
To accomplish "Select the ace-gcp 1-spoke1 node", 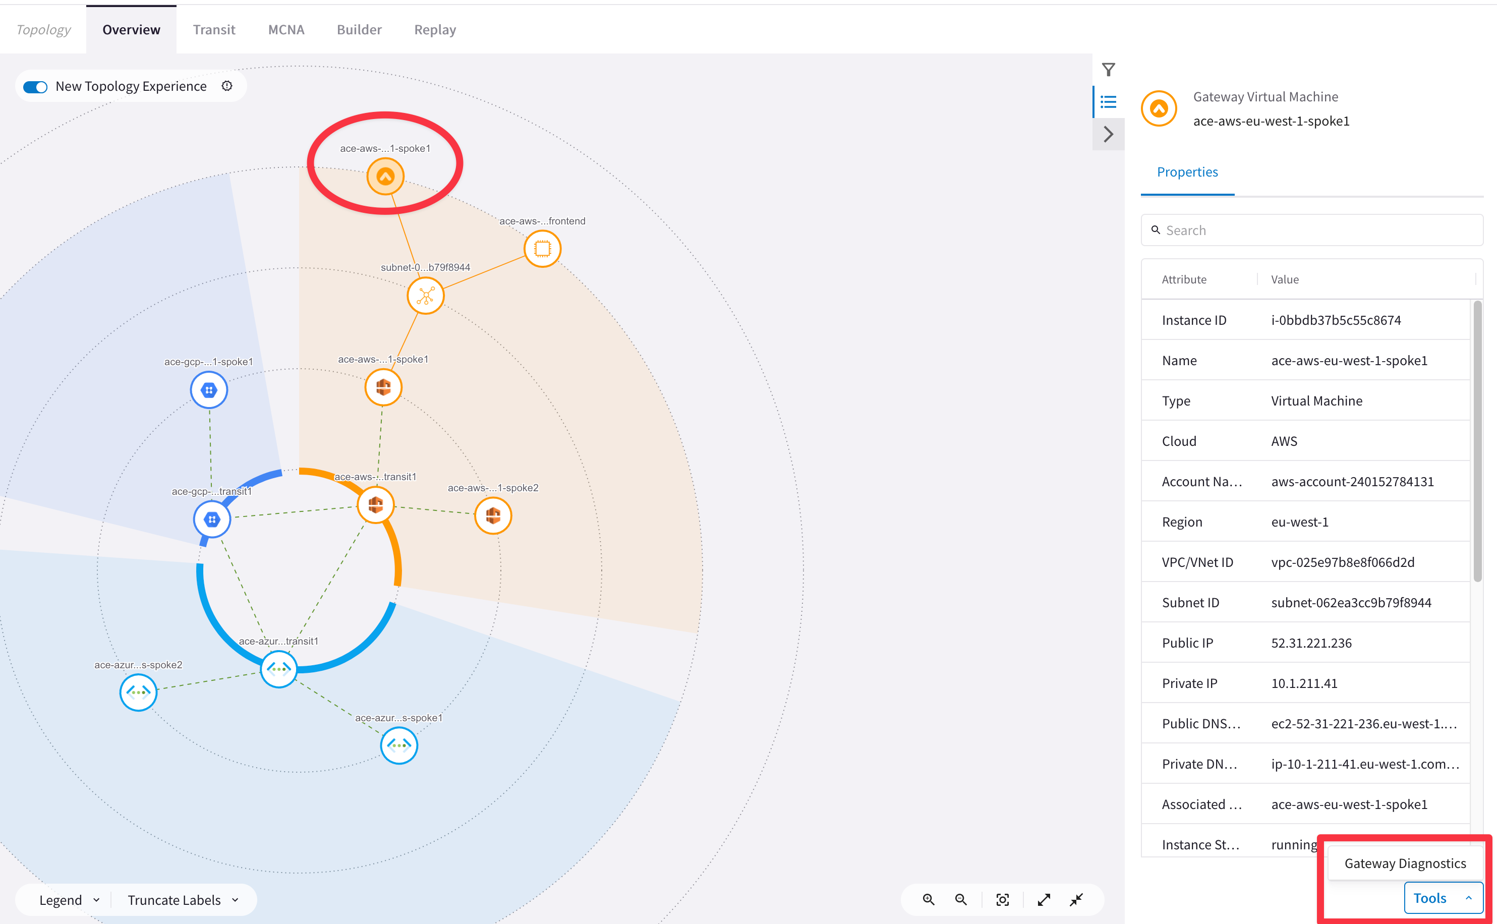I will coord(209,390).
